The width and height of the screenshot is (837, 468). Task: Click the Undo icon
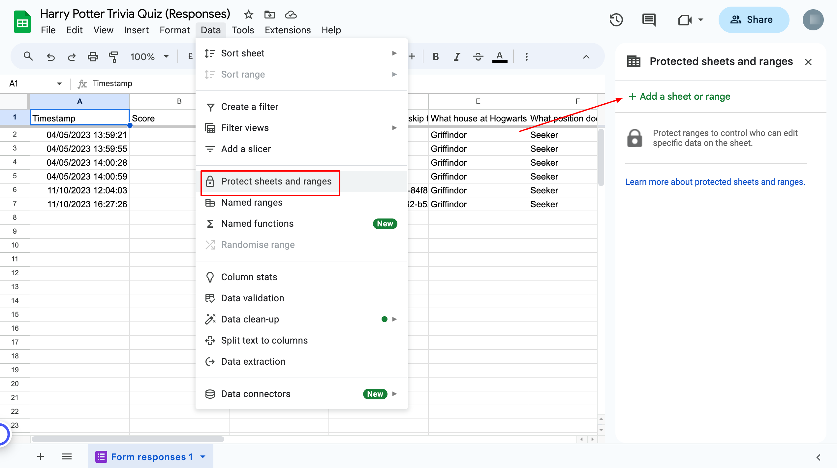[x=51, y=56]
